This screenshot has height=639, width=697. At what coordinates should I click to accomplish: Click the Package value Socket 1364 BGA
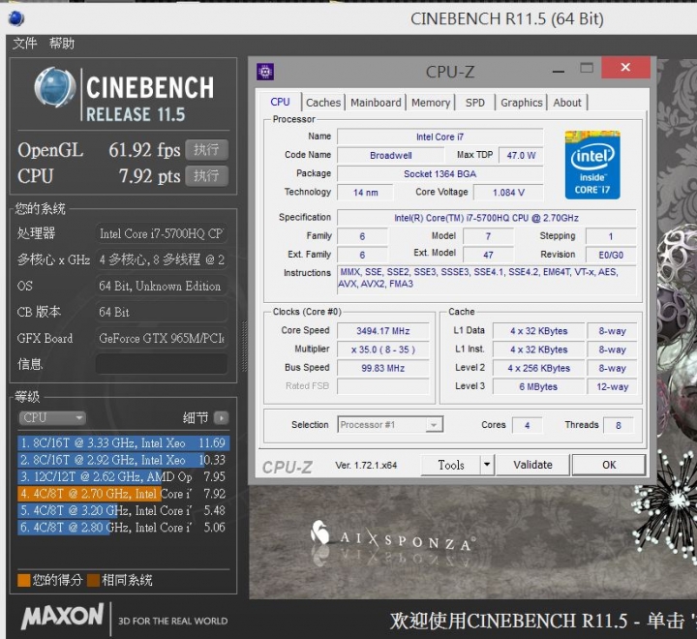tap(439, 174)
